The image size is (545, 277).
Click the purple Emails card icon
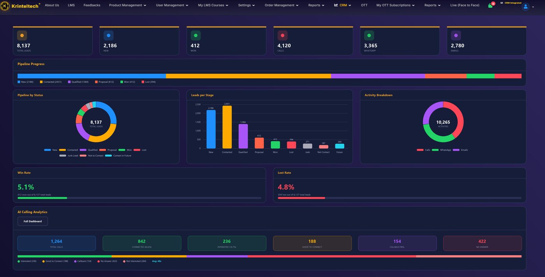tap(456, 35)
